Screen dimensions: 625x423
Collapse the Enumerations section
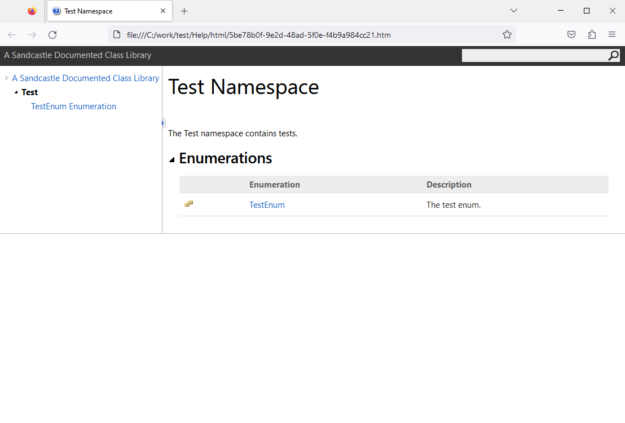(172, 159)
